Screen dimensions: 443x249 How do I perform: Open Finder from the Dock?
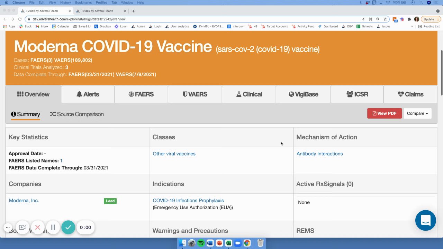tap(182, 243)
